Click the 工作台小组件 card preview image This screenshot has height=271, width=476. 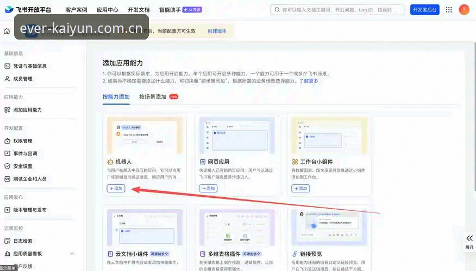click(x=329, y=135)
